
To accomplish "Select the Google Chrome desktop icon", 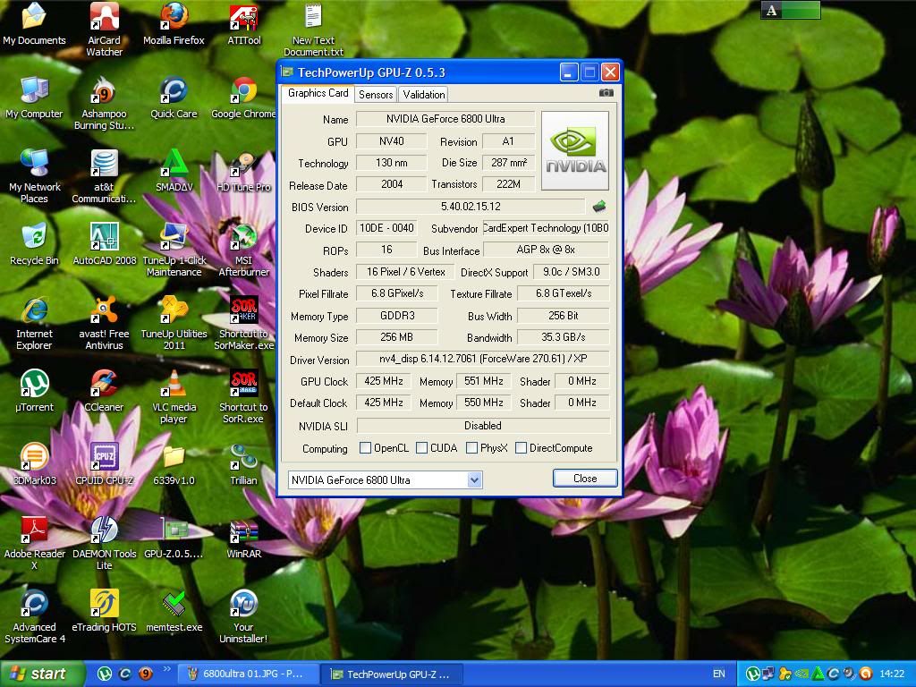I will 243,98.
